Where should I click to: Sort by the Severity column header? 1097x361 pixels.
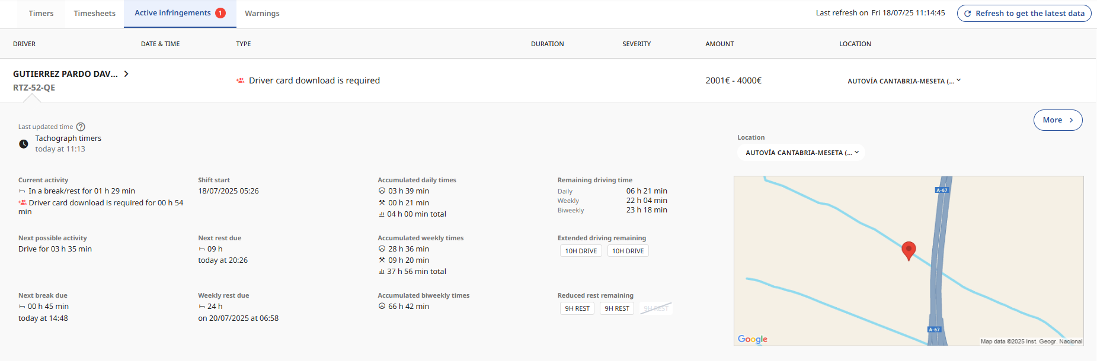(x=637, y=44)
